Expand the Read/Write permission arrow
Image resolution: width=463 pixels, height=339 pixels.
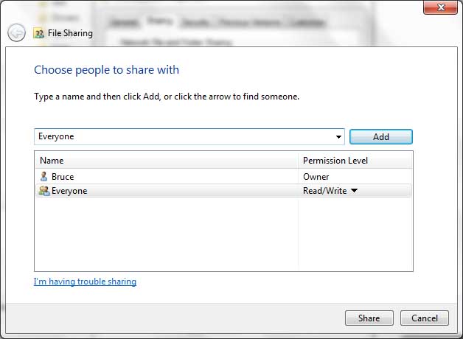click(355, 191)
